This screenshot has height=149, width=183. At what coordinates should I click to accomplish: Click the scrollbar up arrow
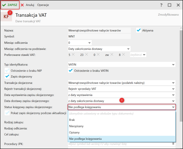[x=181, y=28]
